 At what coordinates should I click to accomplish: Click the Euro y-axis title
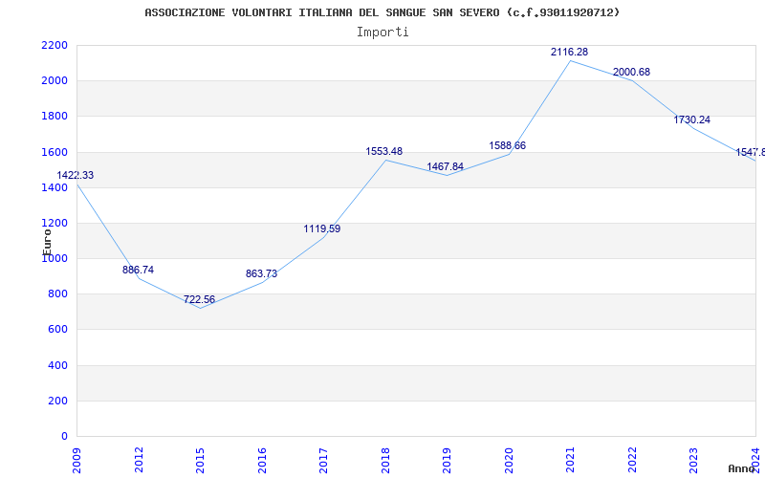[47, 242]
